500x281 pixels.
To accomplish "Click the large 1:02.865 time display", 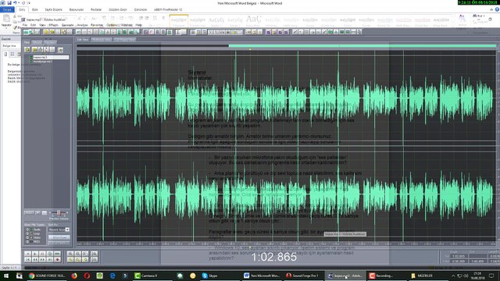I will [274, 257].
